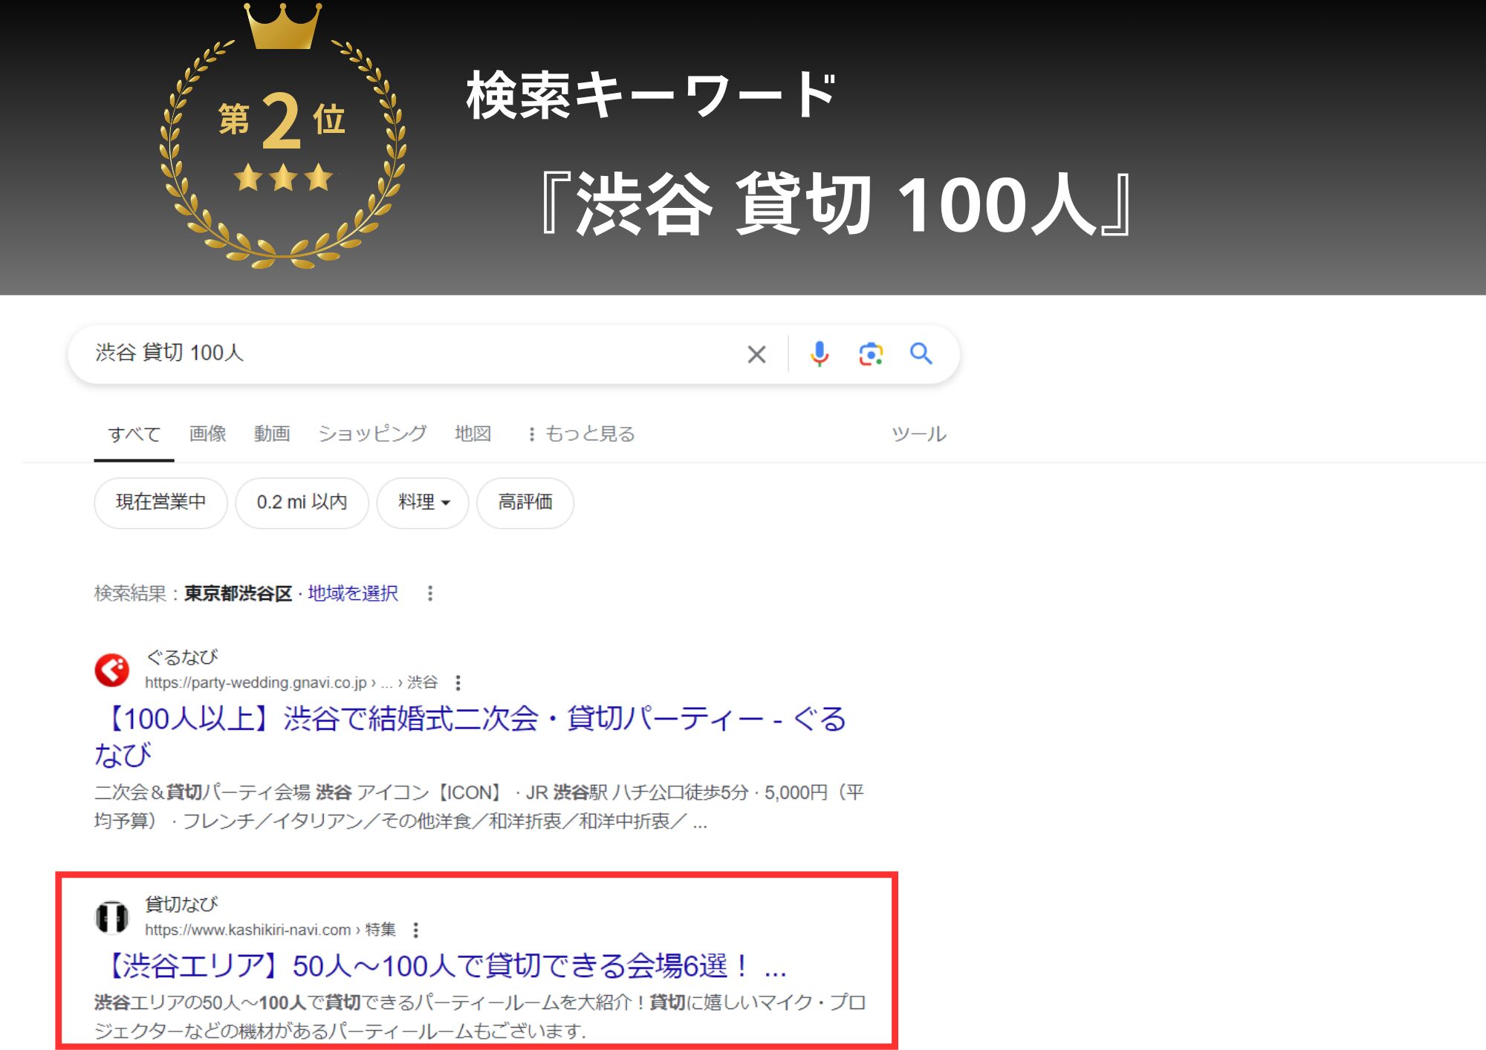1486x1050 pixels.
Task: Open the party-wedding.gnavi.co.jp URL breadcrumb
Action: [291, 682]
